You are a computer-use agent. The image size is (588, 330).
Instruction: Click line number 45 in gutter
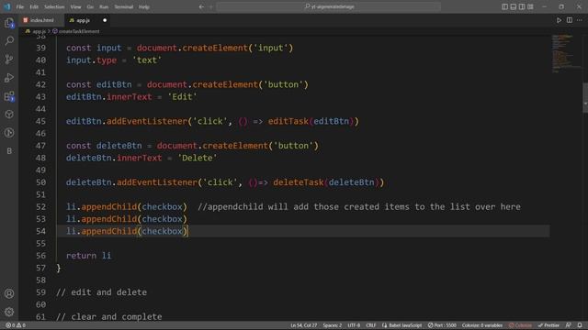(x=40, y=121)
